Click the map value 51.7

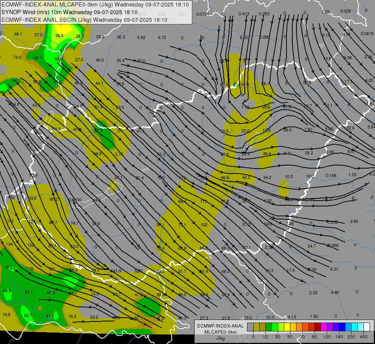click(x=182, y=271)
